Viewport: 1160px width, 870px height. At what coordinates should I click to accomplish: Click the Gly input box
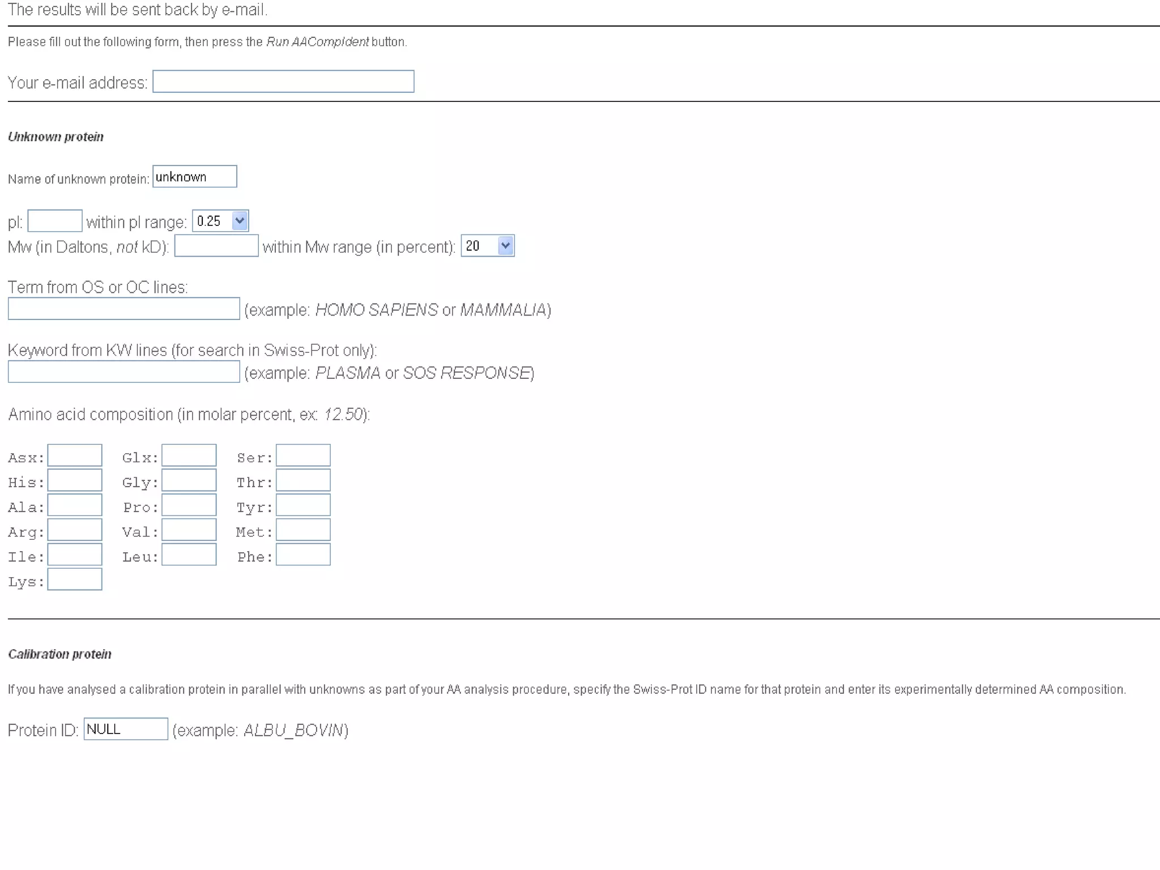(189, 481)
